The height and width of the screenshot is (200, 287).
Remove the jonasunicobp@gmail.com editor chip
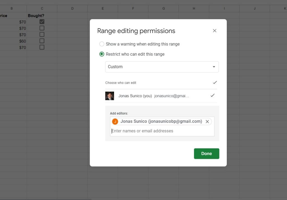click(x=207, y=122)
